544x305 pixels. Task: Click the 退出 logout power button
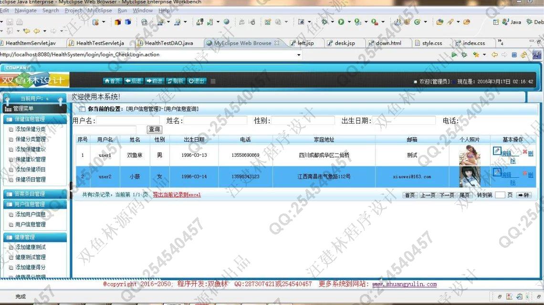click(x=197, y=81)
